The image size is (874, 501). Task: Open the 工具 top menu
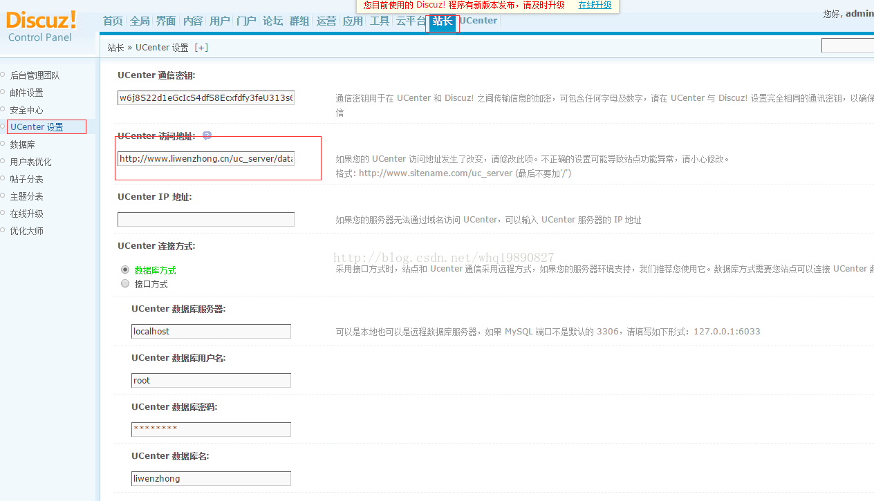(380, 21)
